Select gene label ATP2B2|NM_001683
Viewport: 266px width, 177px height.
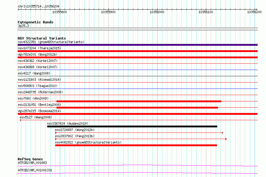click(32, 163)
